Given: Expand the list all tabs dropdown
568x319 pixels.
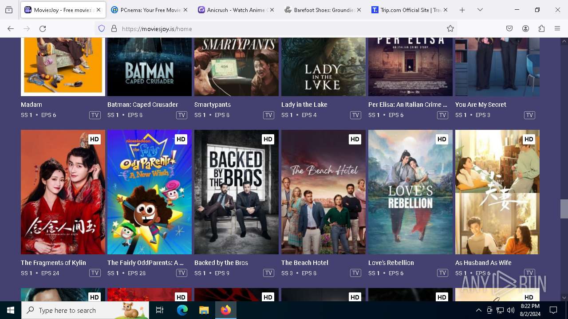Looking at the screenshot, I should 480,10.
